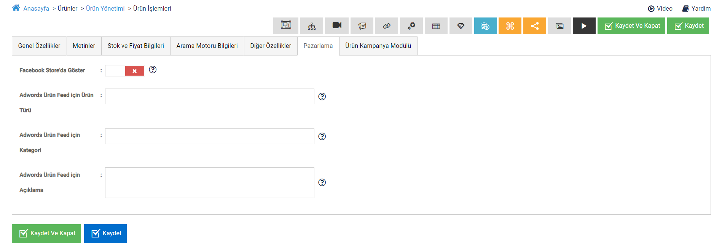The height and width of the screenshot is (252, 722).
Task: Switch to Genel Özellikler tab
Action: [x=39, y=46]
